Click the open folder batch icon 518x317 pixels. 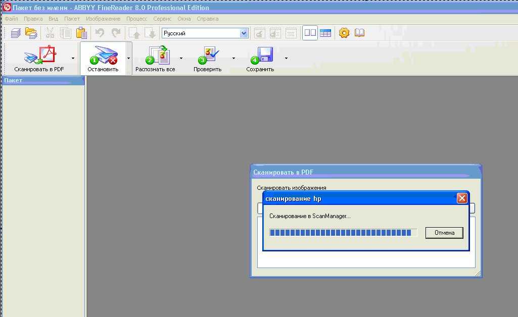tap(31, 33)
